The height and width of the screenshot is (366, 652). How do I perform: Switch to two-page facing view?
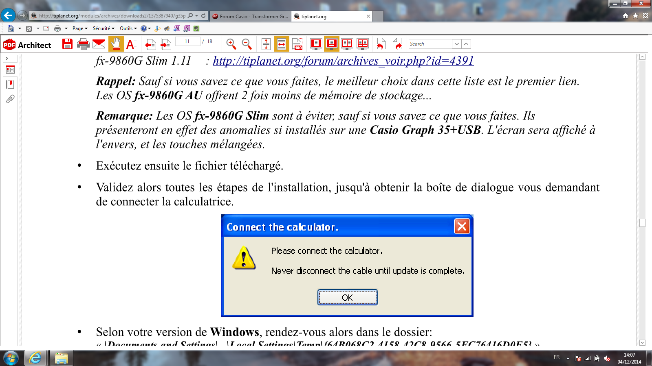pyautogui.click(x=347, y=44)
